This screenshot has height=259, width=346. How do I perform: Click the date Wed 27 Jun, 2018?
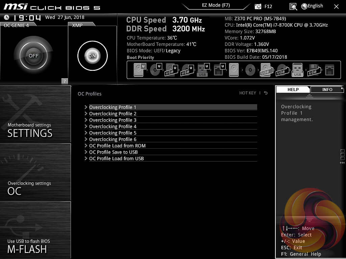65,17
